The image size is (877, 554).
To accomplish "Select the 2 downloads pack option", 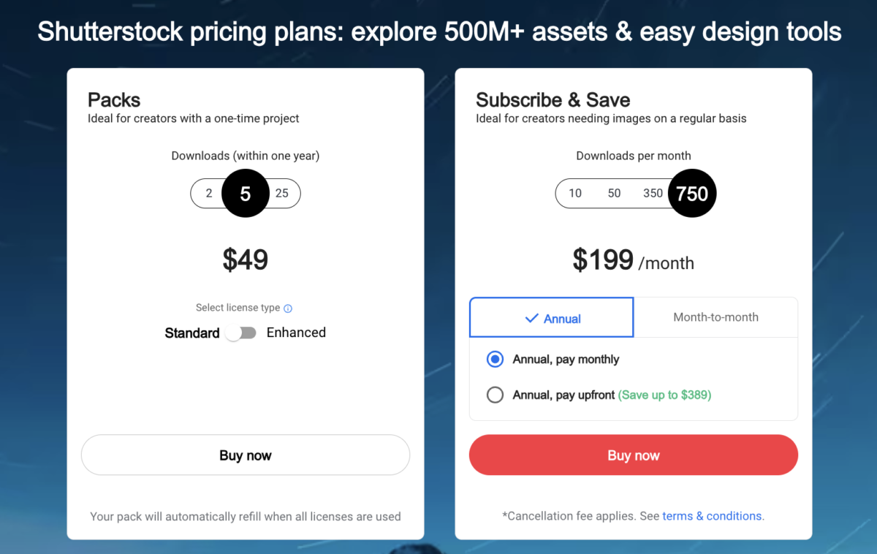I will coord(209,193).
